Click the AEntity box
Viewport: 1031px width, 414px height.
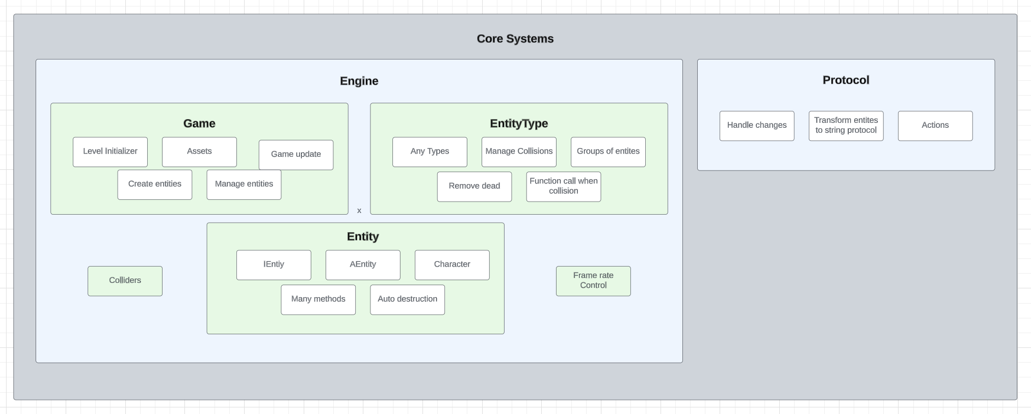(x=363, y=265)
